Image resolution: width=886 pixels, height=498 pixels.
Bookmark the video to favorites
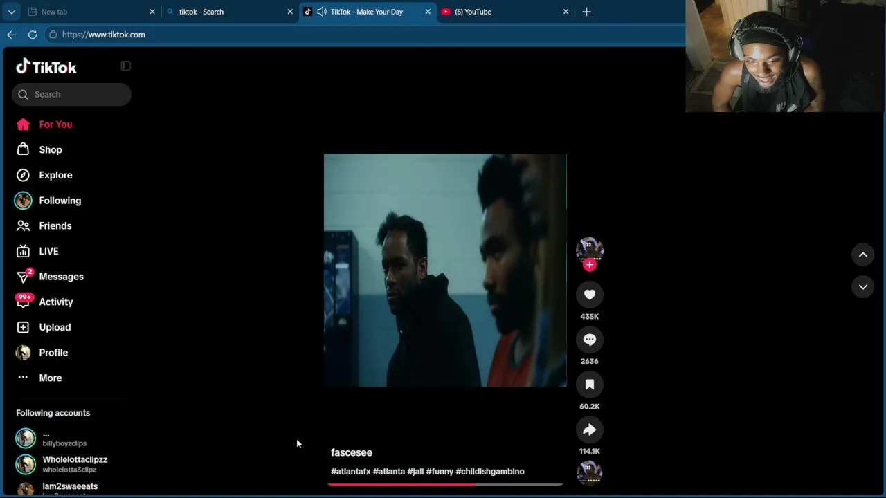pyautogui.click(x=590, y=385)
